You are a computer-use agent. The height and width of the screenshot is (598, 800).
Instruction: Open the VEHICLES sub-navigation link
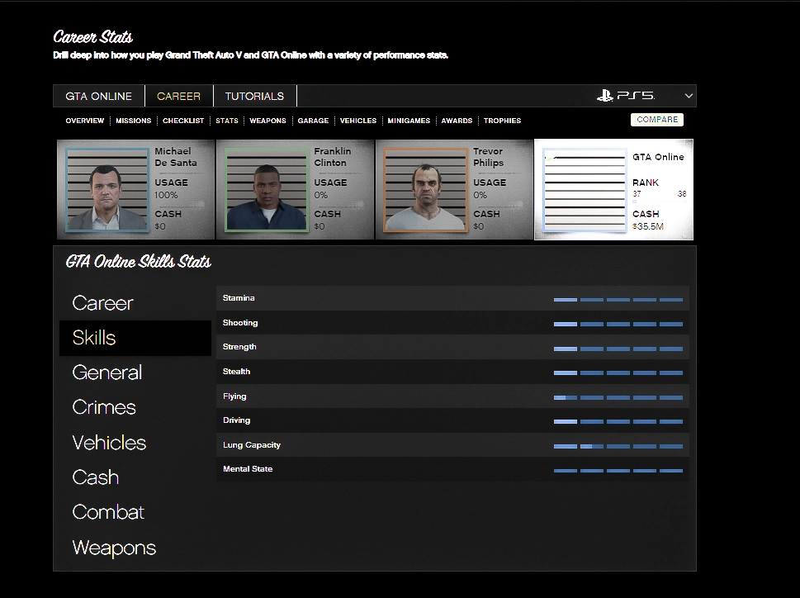(x=357, y=121)
